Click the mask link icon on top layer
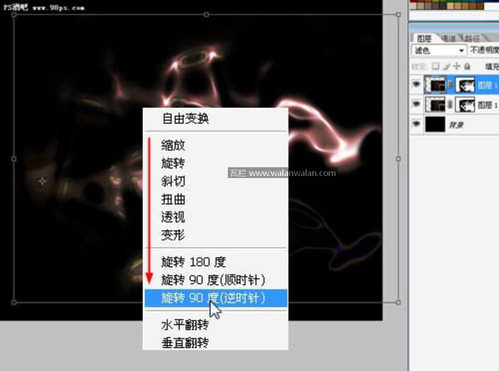Image resolution: width=499 pixels, height=371 pixels. click(x=451, y=85)
